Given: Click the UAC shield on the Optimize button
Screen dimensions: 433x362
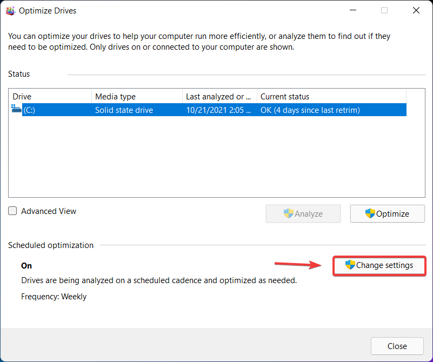Looking at the screenshot, I should pyautogui.click(x=370, y=213).
